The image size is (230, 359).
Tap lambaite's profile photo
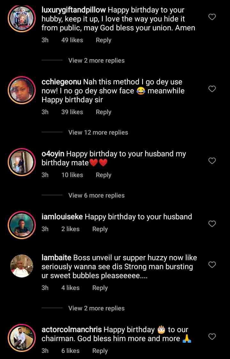pyautogui.click(x=22, y=266)
